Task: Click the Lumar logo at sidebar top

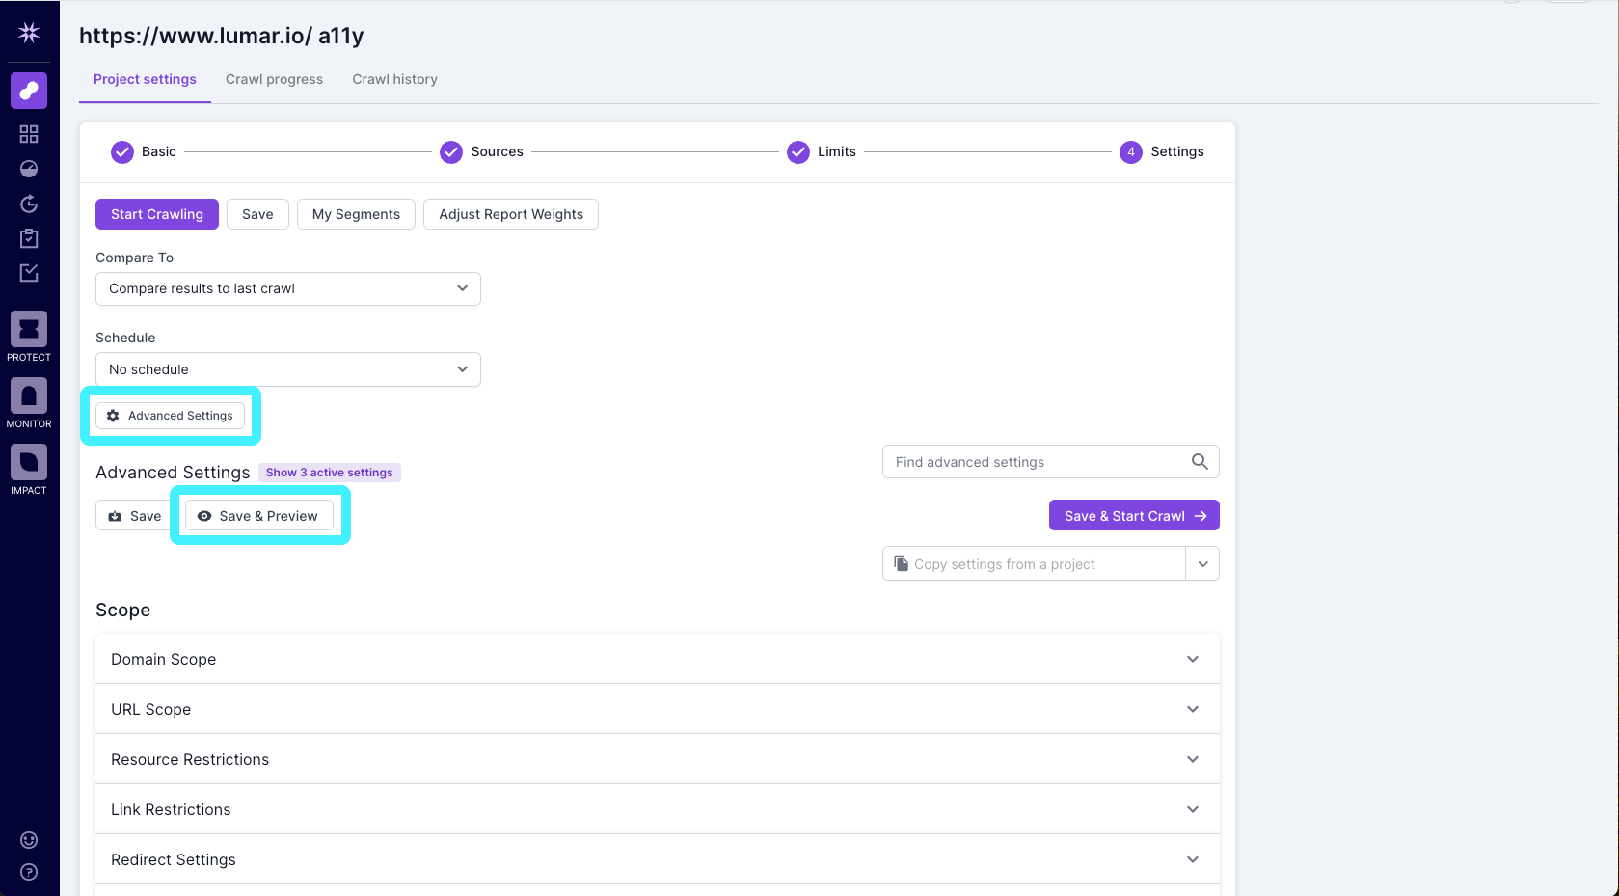Action: [28, 32]
